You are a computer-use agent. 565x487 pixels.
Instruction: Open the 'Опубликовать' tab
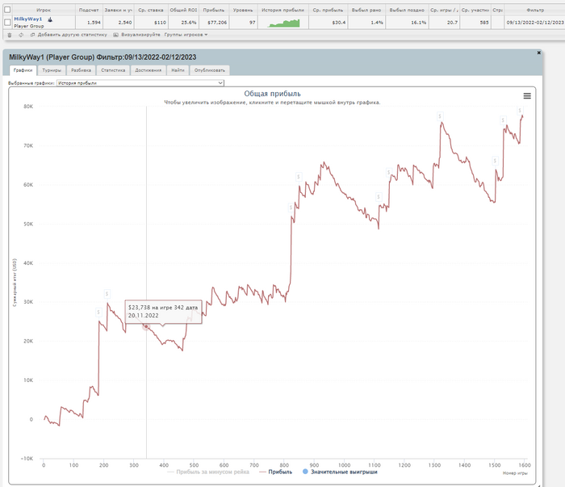(x=210, y=70)
